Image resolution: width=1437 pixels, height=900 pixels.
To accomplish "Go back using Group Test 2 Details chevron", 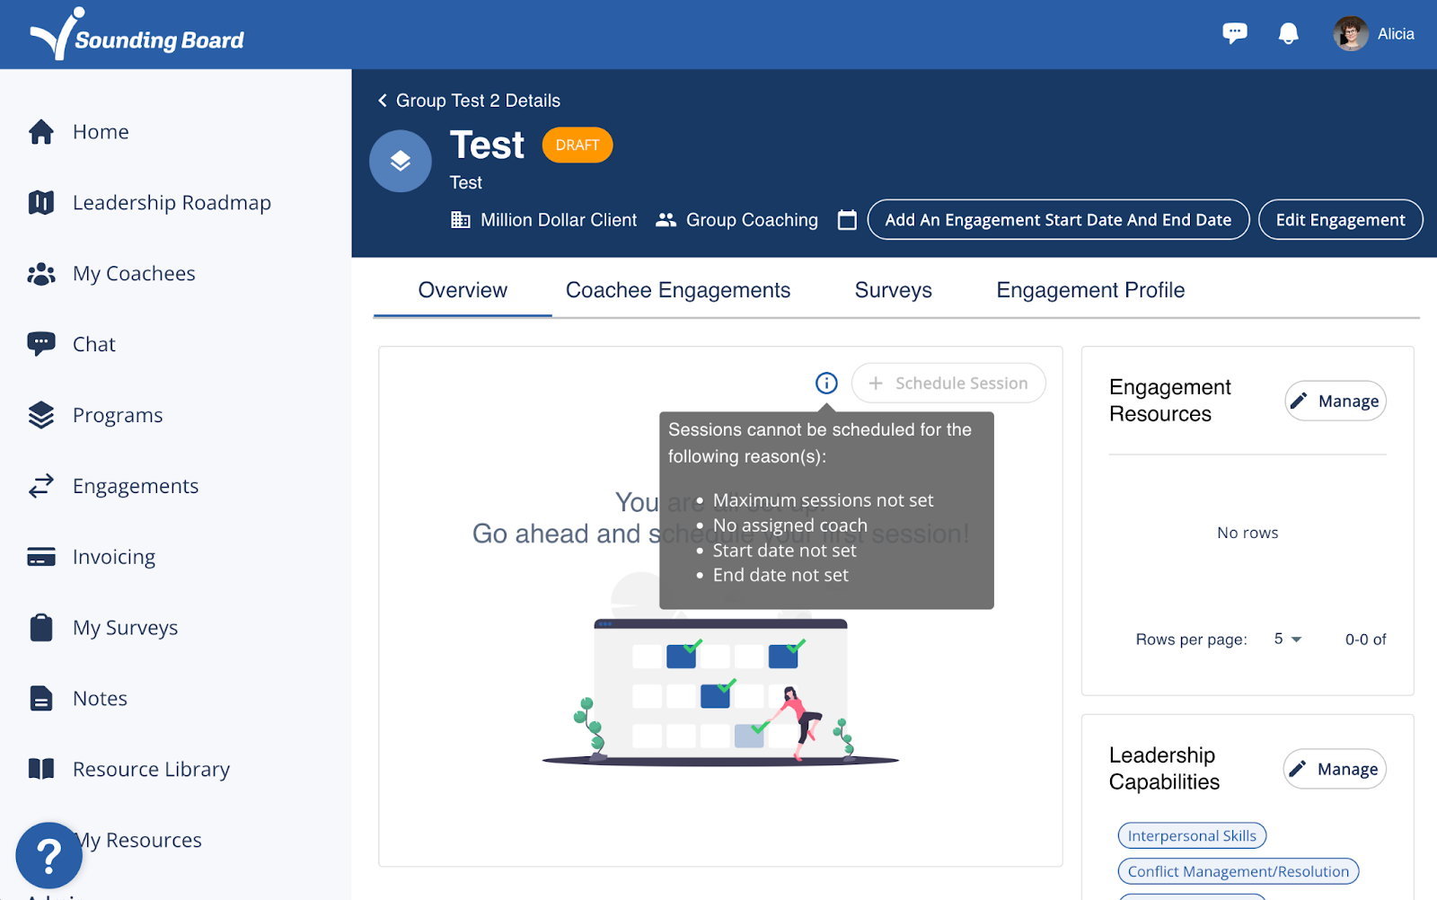I will point(383,101).
